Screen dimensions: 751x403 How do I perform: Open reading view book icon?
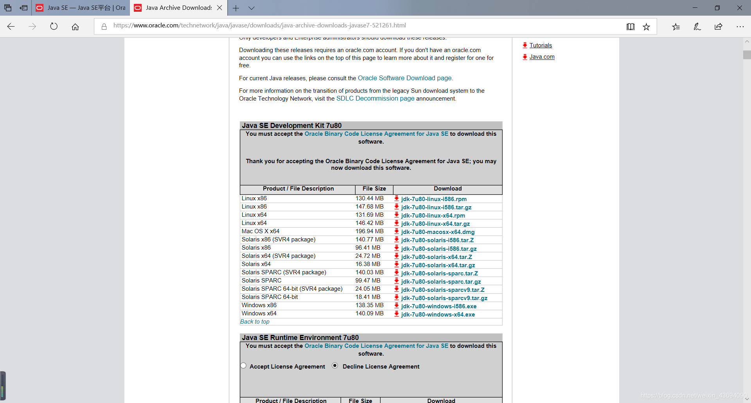[631, 27]
